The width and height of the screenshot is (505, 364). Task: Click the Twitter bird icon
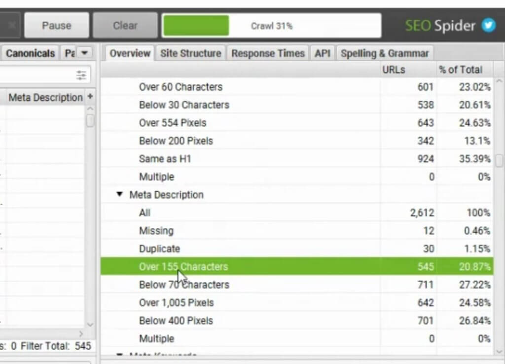(x=489, y=25)
